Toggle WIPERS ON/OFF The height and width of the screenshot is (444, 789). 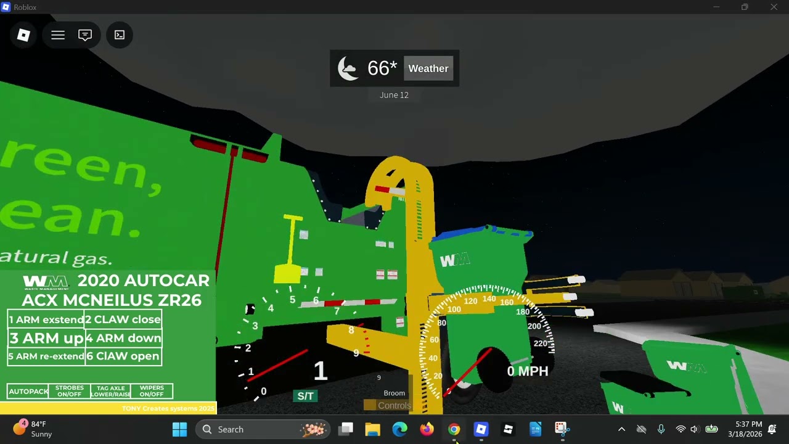152,392
